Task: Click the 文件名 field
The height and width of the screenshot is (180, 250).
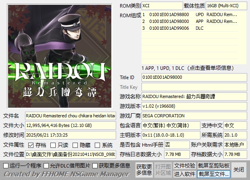Action: 71,116
